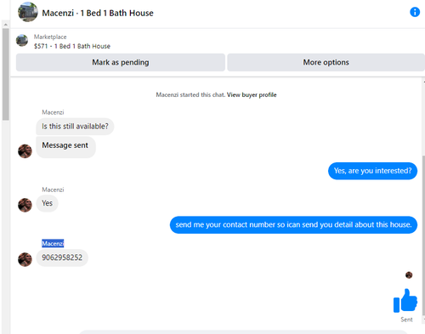Viewport: 425px width, 334px height.
Task: Click the "Yes, are you interested?" message
Action: click(372, 171)
